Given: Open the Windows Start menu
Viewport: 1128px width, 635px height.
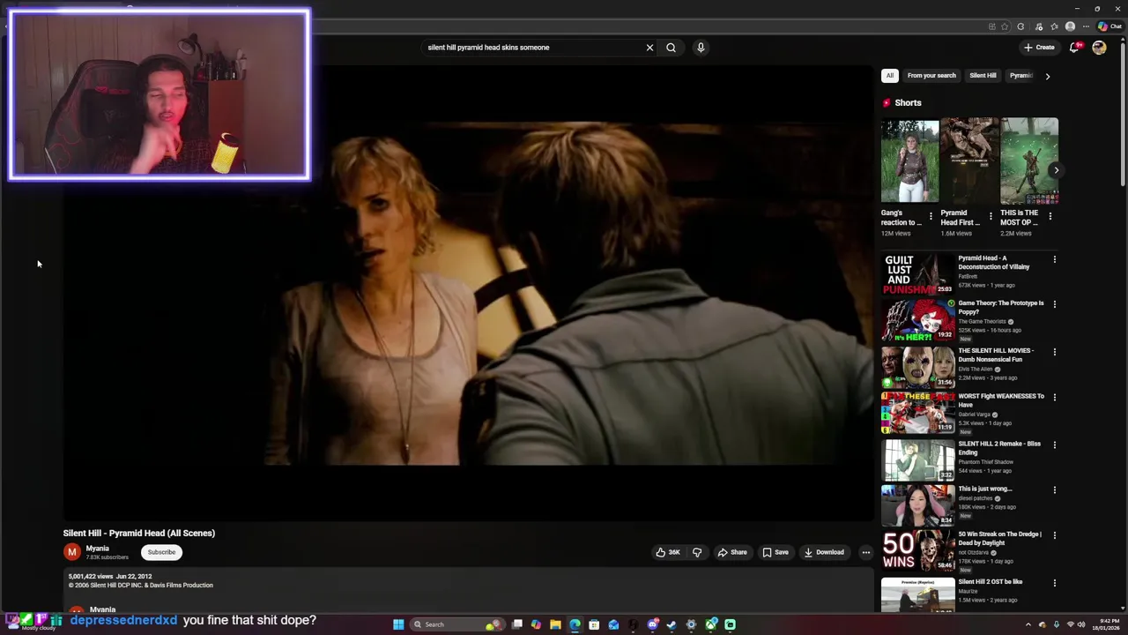Looking at the screenshot, I should [398, 624].
